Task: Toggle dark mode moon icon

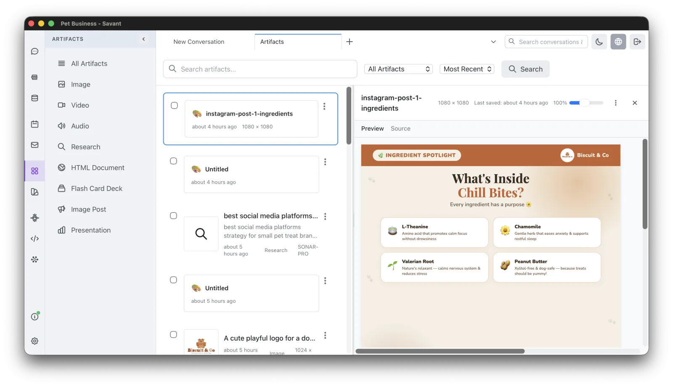Action: [599, 42]
